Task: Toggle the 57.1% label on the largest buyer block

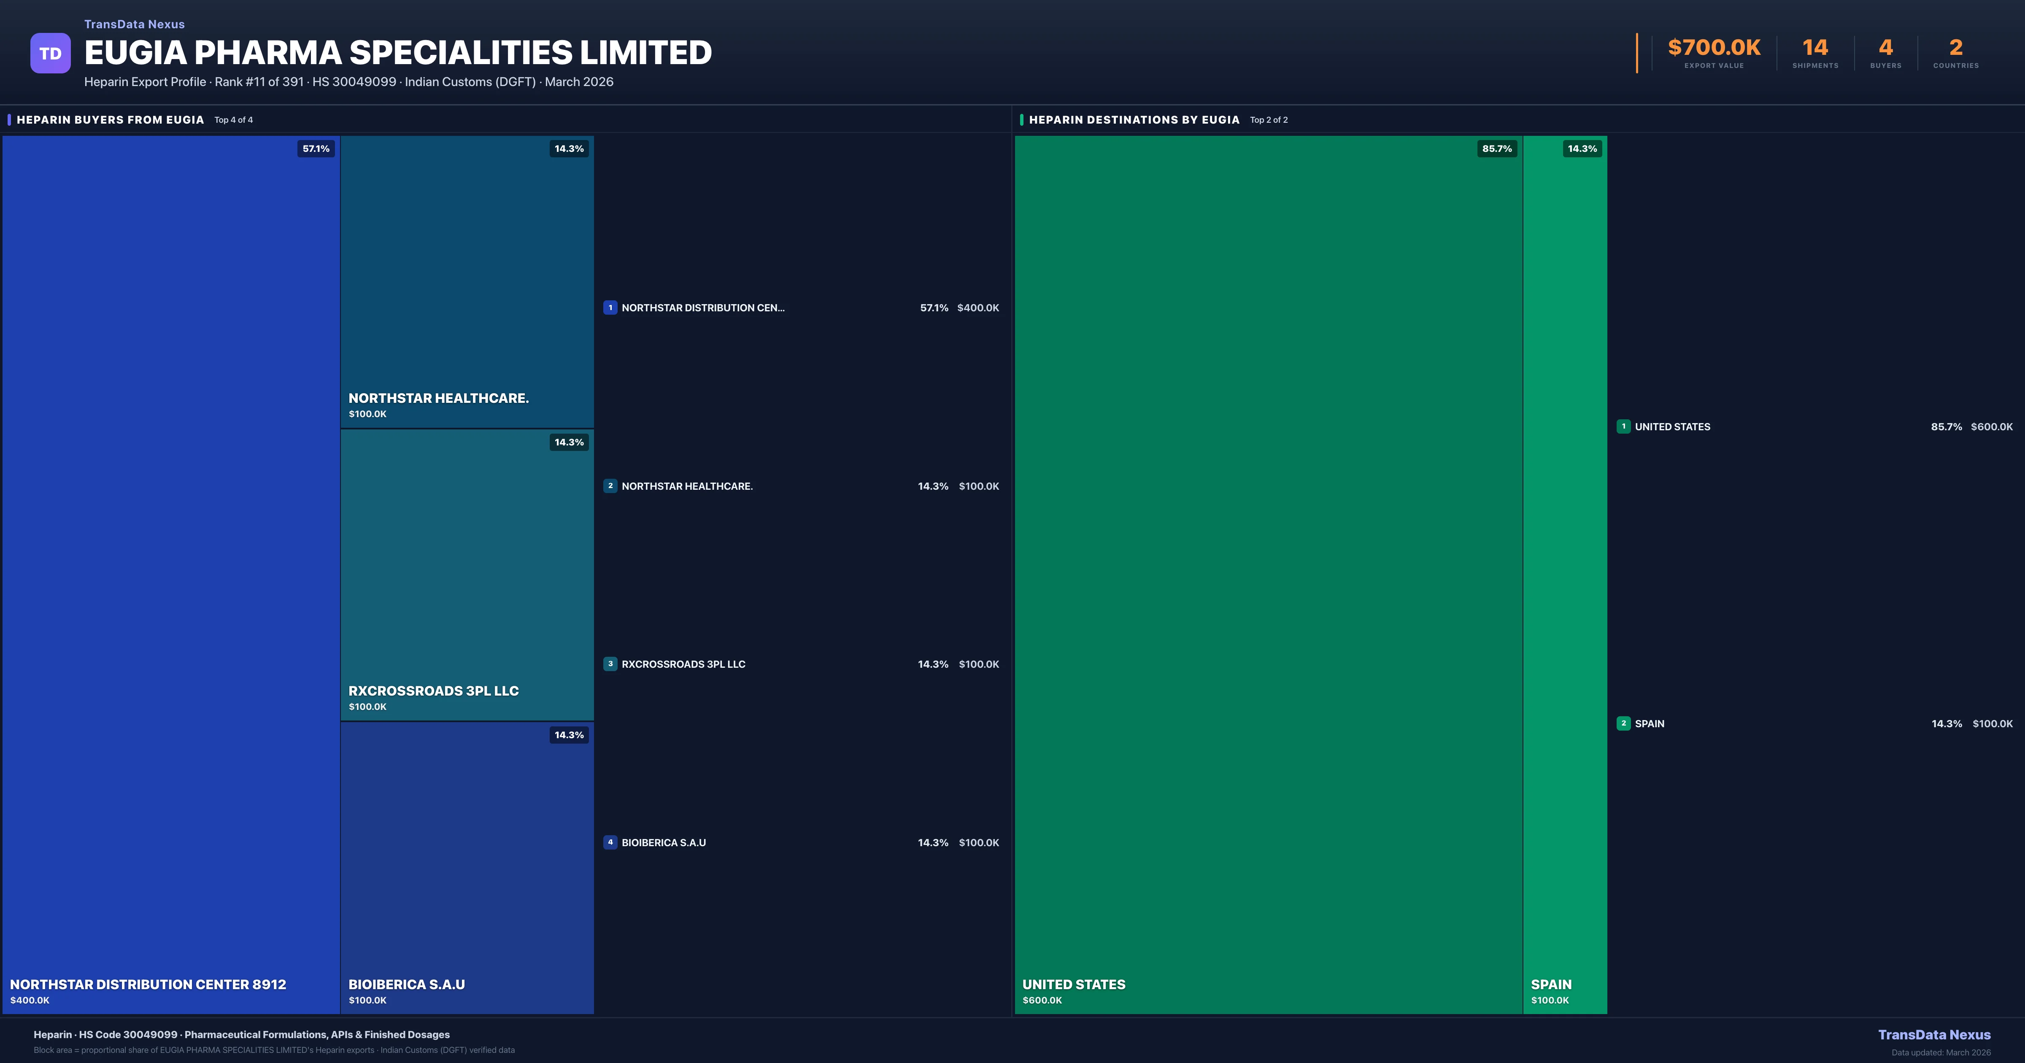Action: (x=315, y=148)
